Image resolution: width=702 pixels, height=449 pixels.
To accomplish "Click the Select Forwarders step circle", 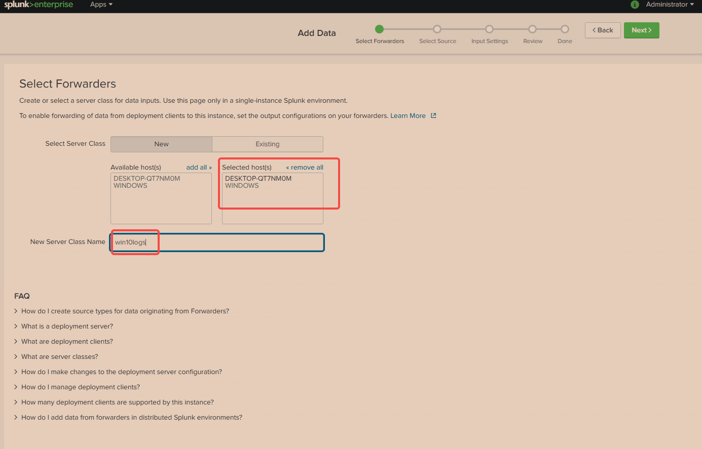I will point(380,29).
